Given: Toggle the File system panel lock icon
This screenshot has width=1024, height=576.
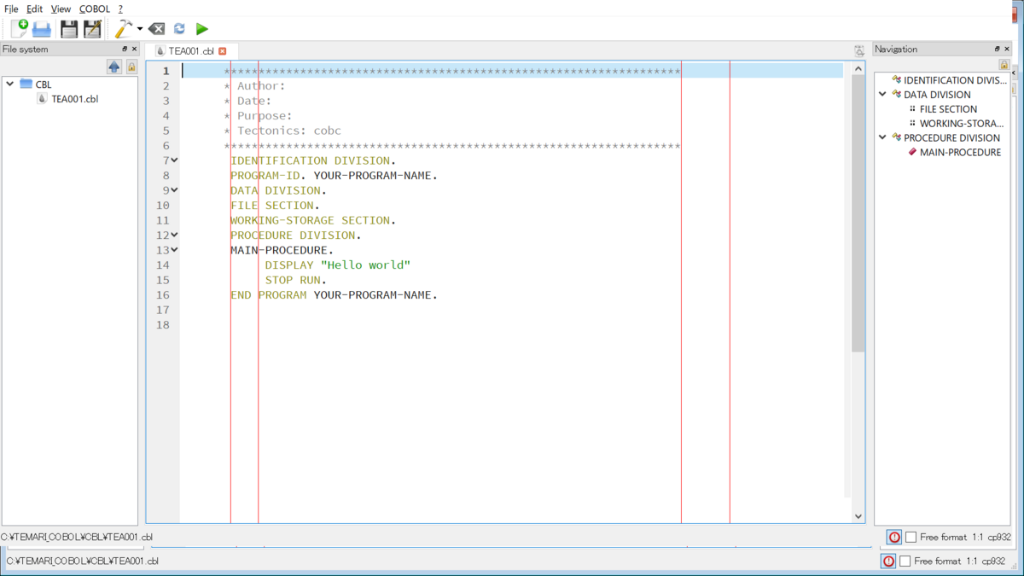Looking at the screenshot, I should coord(131,67).
